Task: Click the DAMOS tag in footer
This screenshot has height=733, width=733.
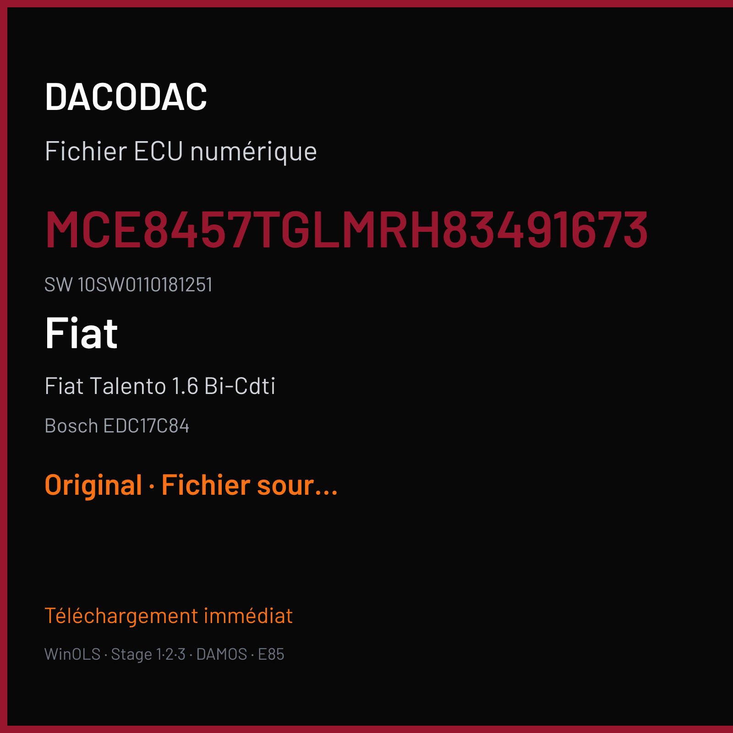Action: (222, 654)
